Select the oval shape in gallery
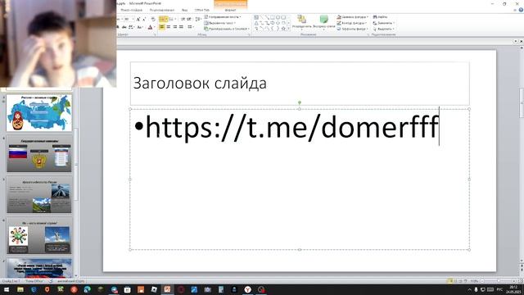 [278, 17]
